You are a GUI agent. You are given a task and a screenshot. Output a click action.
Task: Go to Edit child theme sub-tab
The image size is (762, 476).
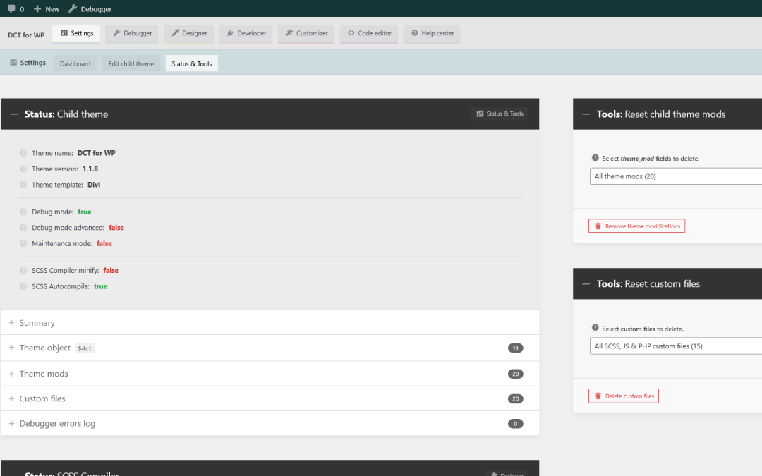131,63
